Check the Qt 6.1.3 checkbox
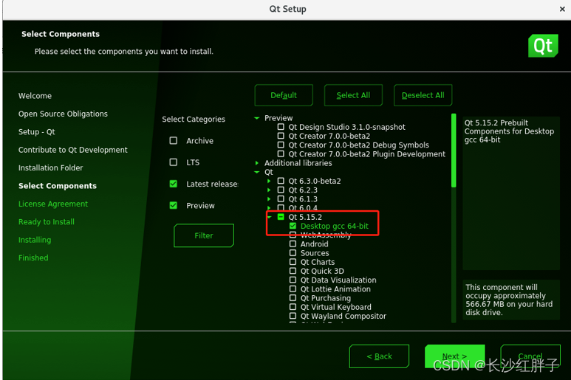 click(x=281, y=199)
